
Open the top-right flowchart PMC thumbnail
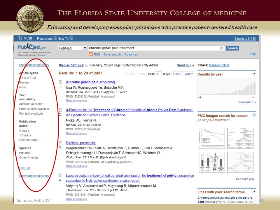coord(240,138)
